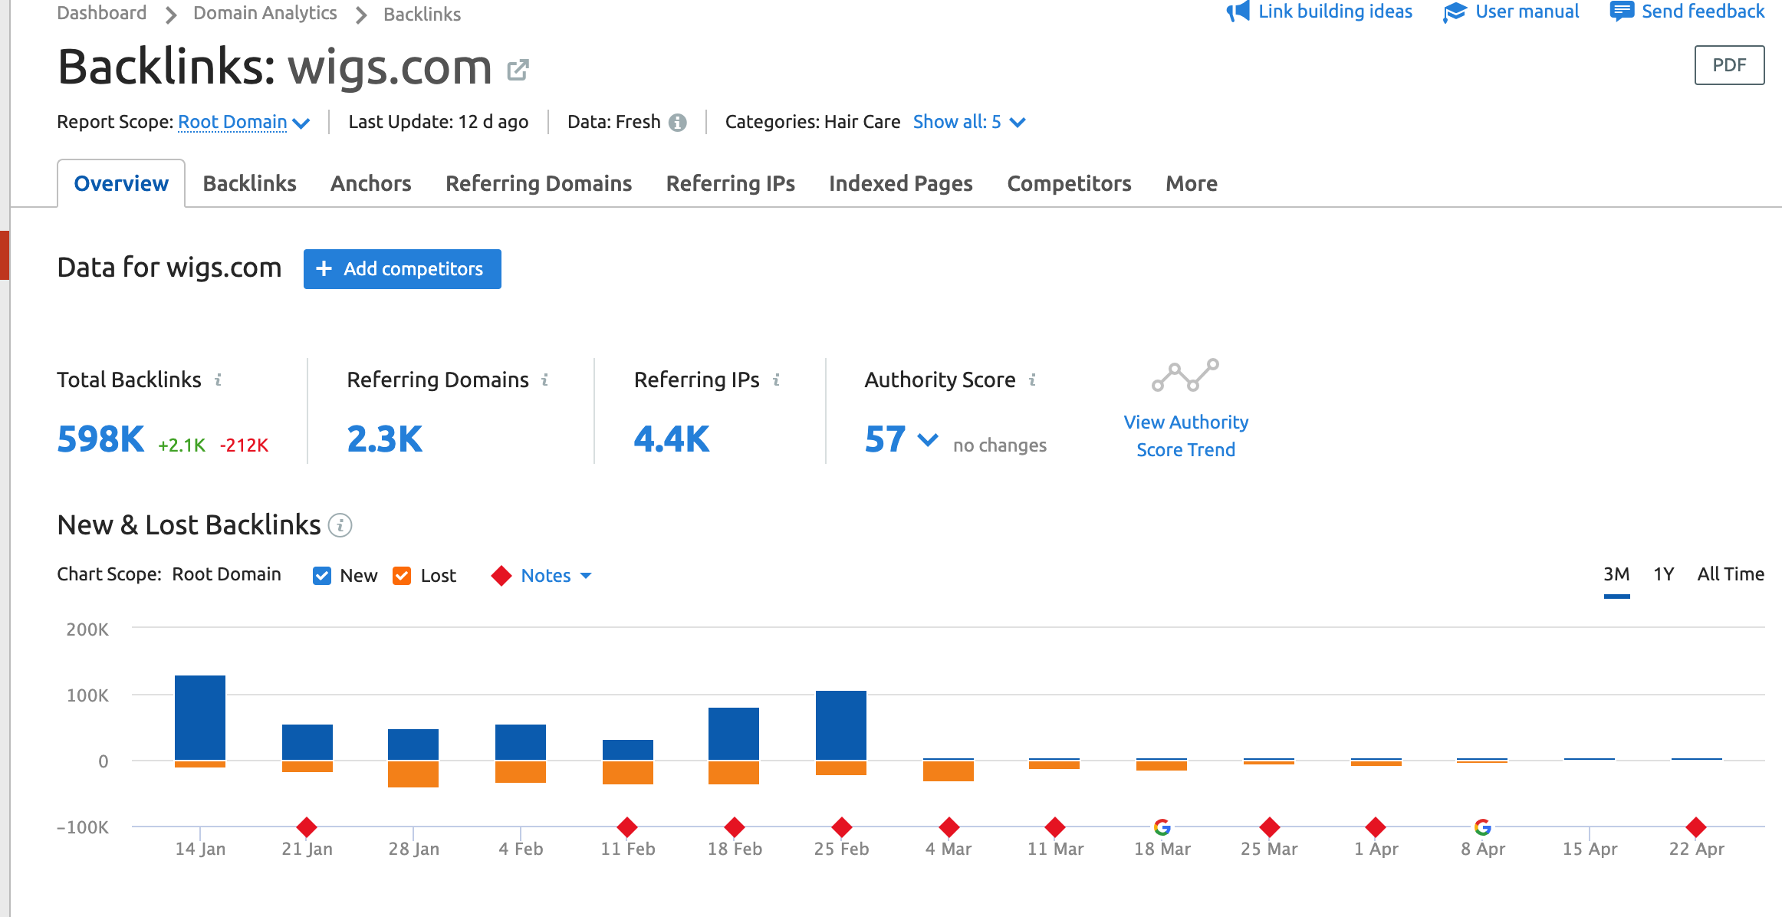Viewport: 1782px width, 917px height.
Task: Expand the Root Domain report scope dropdown
Action: (244, 123)
